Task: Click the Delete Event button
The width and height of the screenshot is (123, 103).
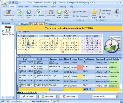Action: [x=69, y=97]
